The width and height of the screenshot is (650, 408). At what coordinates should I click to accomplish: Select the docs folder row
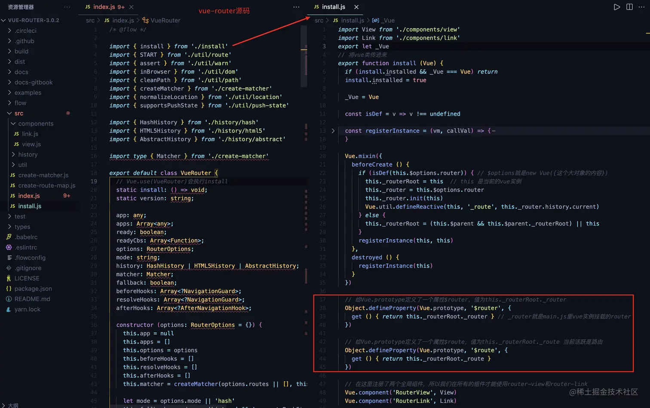(x=40, y=72)
